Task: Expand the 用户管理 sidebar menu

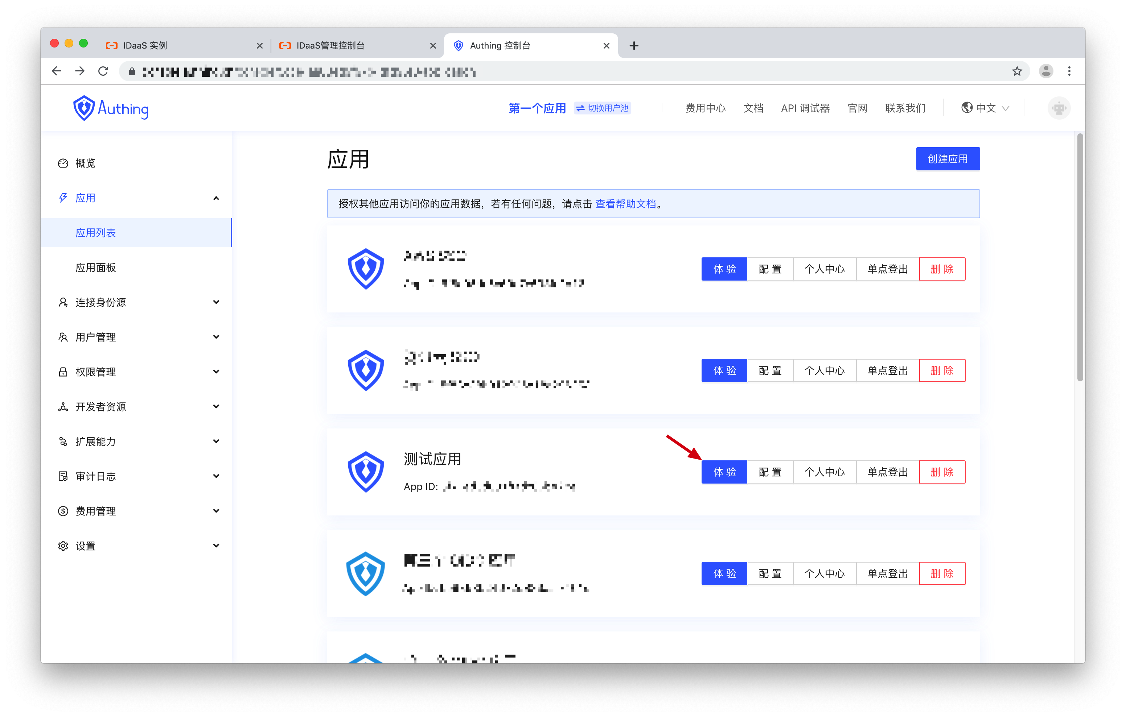Action: [216, 337]
